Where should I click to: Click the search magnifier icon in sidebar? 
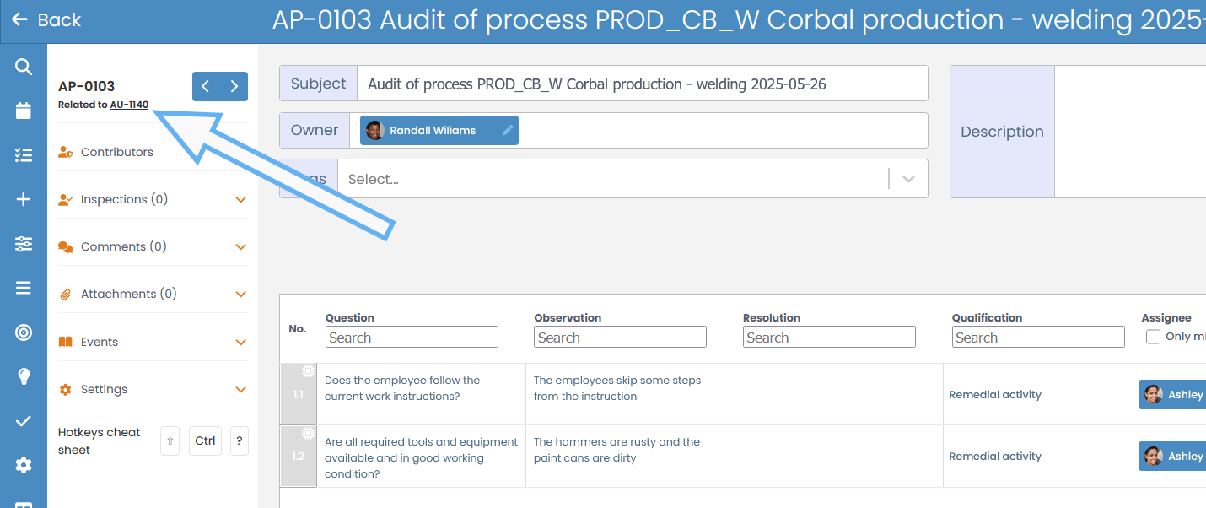24,67
